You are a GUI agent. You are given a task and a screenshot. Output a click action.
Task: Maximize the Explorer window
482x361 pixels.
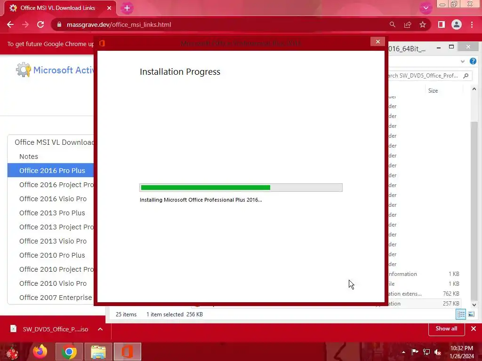[451, 47]
